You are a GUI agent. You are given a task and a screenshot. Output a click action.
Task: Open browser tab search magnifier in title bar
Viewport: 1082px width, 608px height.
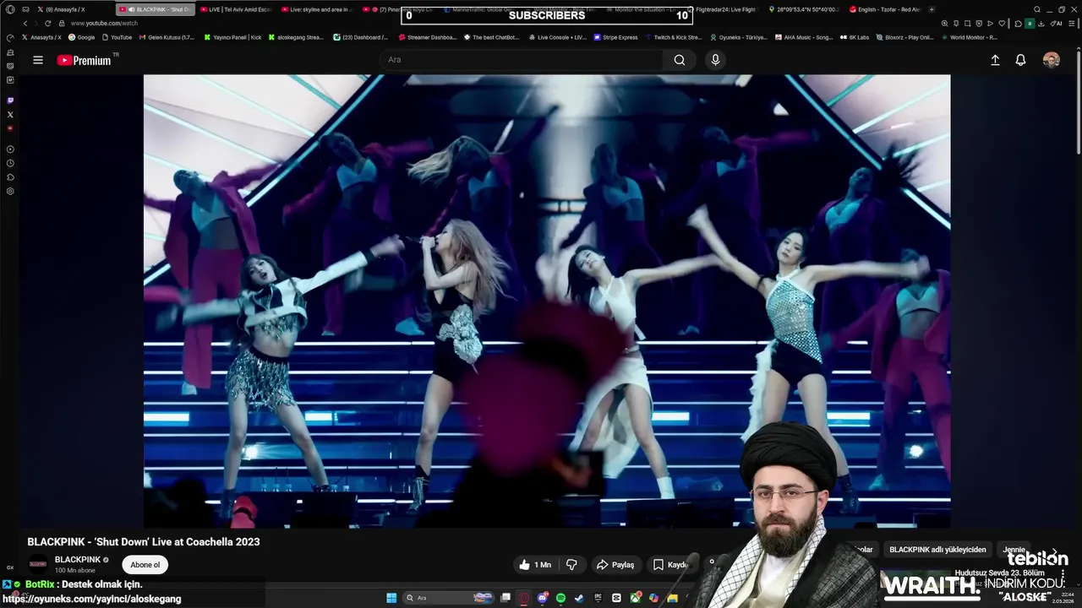coord(1037,9)
